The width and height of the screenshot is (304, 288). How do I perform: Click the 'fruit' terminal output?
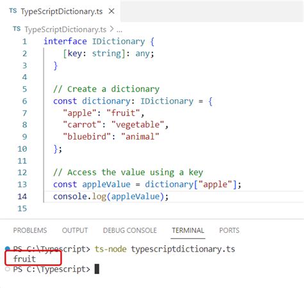[x=24, y=259]
